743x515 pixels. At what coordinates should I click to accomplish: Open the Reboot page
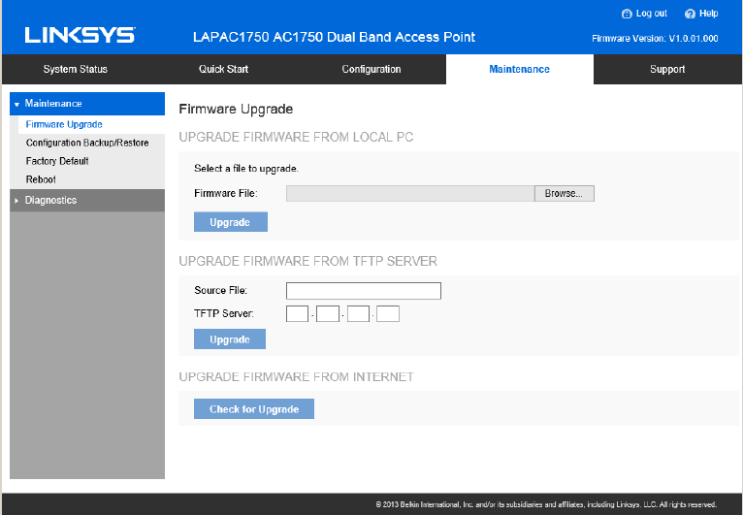(41, 179)
